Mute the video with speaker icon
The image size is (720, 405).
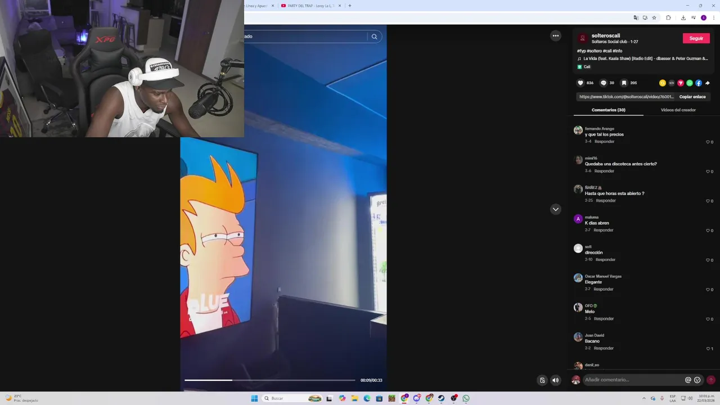pos(556,380)
